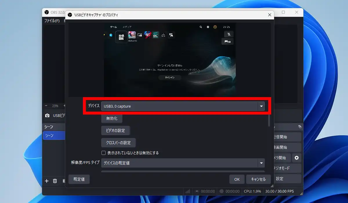This screenshot has height=203, width=348.
Task: Confirm with the OK button
Action: click(237, 179)
